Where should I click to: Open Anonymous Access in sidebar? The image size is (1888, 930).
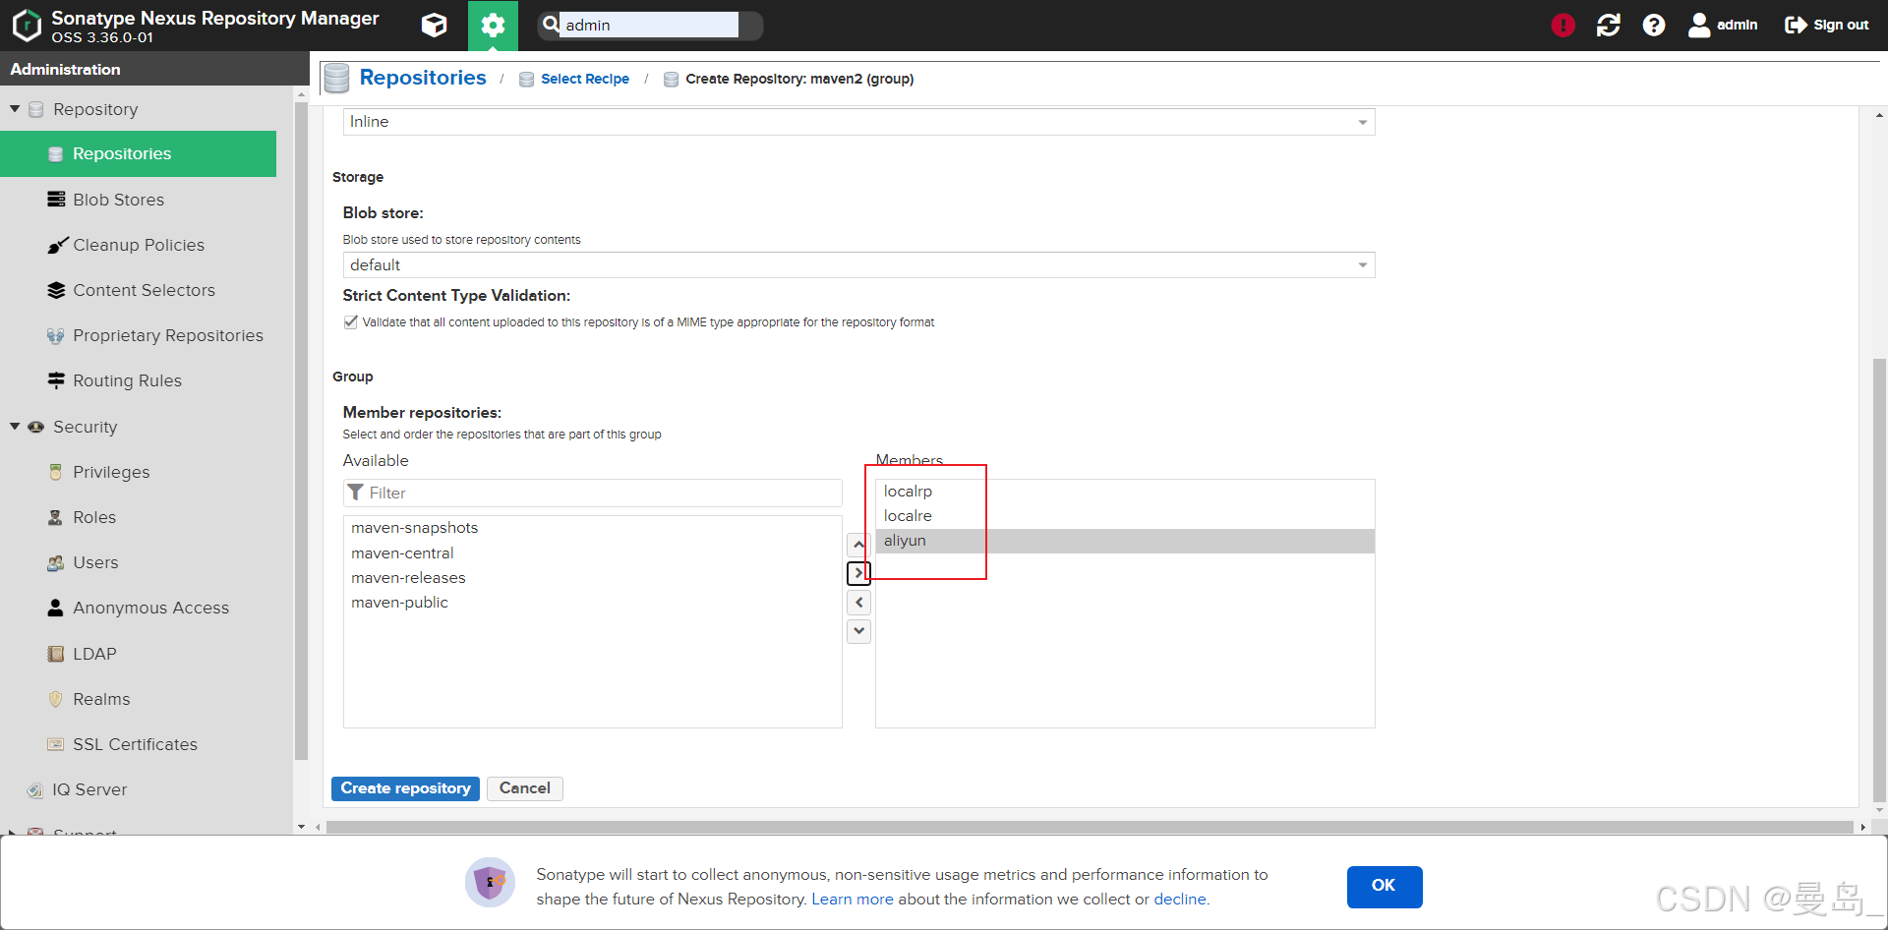point(150,608)
